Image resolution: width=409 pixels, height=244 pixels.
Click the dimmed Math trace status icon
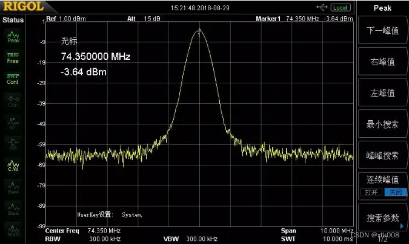click(x=13, y=231)
